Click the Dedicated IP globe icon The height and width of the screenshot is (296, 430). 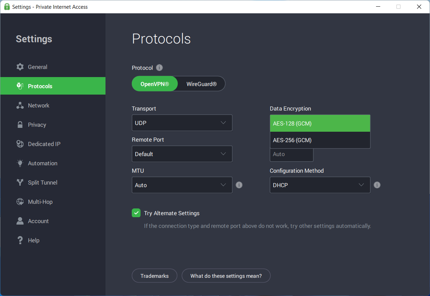pos(20,144)
